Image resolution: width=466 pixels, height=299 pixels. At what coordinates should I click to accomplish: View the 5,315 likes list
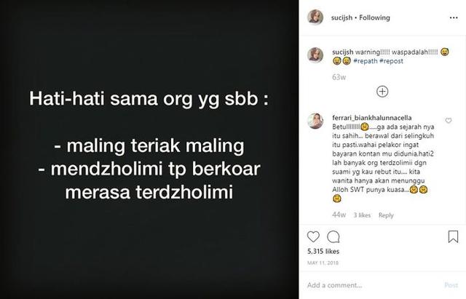pyautogui.click(x=323, y=251)
